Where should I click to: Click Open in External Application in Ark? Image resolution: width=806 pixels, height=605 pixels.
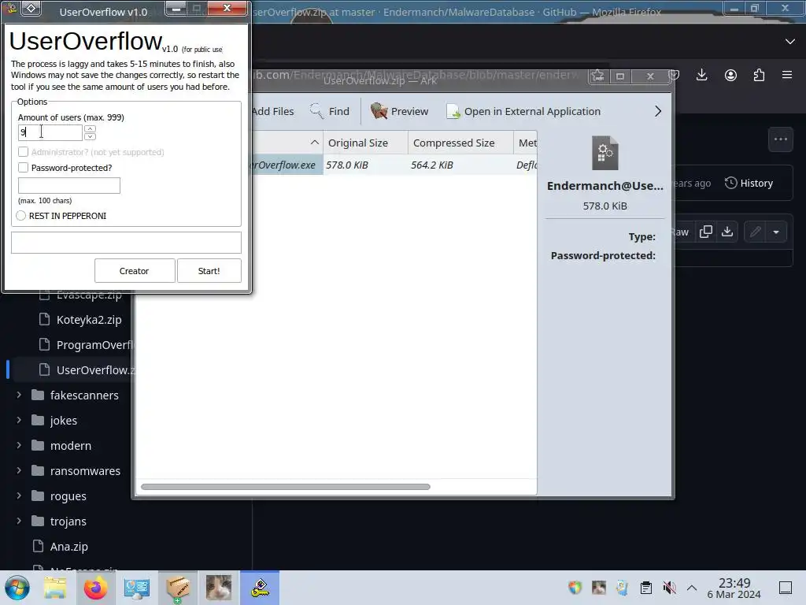[523, 111]
